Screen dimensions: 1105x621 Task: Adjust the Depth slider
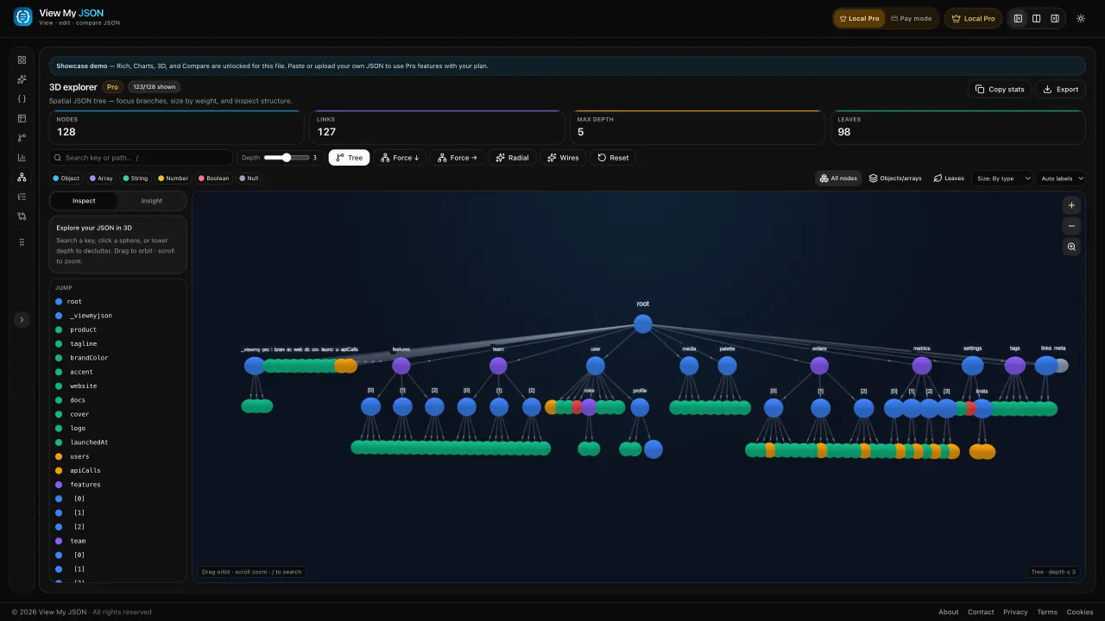click(287, 158)
